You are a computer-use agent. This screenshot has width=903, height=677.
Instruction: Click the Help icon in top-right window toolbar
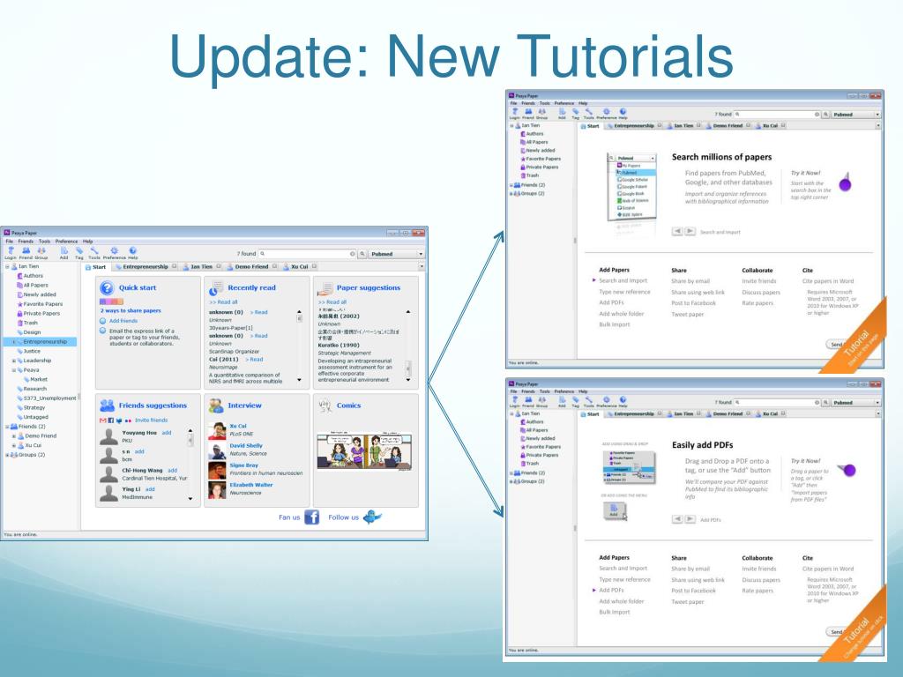(623, 114)
